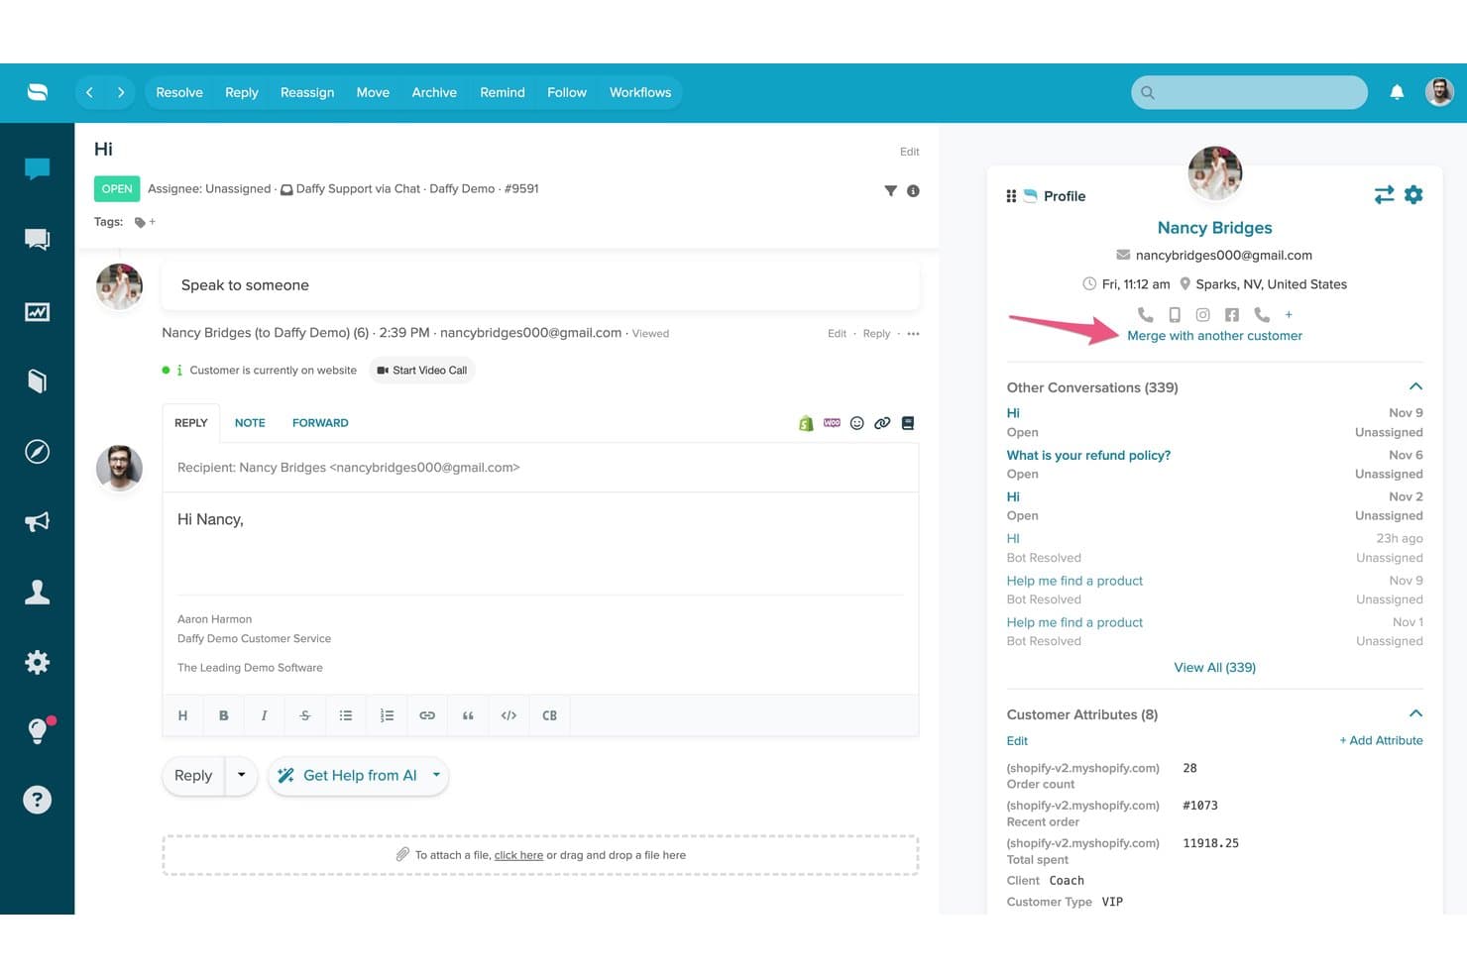
Task: Click the notifications bell icon
Action: pyautogui.click(x=1397, y=92)
